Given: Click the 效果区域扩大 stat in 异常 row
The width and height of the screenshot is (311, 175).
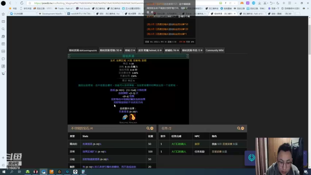Looking at the screenshot, I should pos(94,152).
